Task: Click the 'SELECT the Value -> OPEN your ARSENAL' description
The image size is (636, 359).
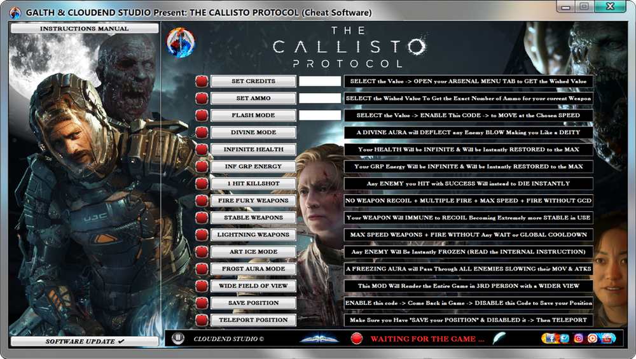Action: [469, 81]
